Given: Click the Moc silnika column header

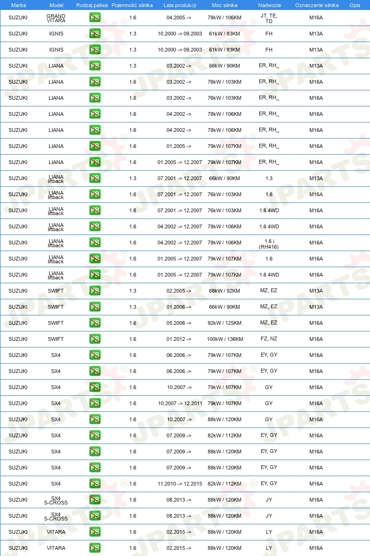Looking at the screenshot, I should (225, 5).
